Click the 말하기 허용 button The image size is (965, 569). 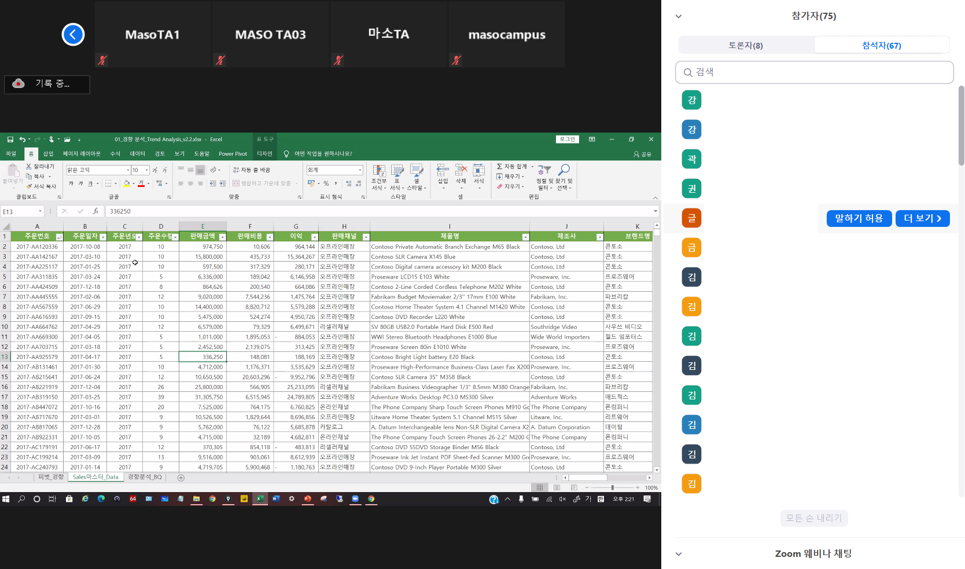coord(859,218)
